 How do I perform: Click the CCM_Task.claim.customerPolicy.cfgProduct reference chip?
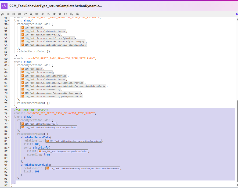coord(48,38)
